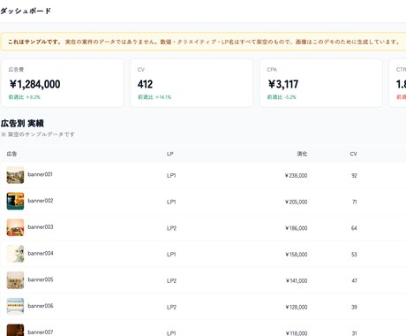Click the 架空のサンプルデータです note

click(38, 134)
